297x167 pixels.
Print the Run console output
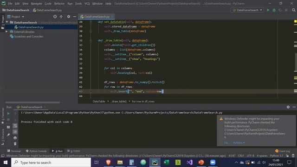[15, 138]
